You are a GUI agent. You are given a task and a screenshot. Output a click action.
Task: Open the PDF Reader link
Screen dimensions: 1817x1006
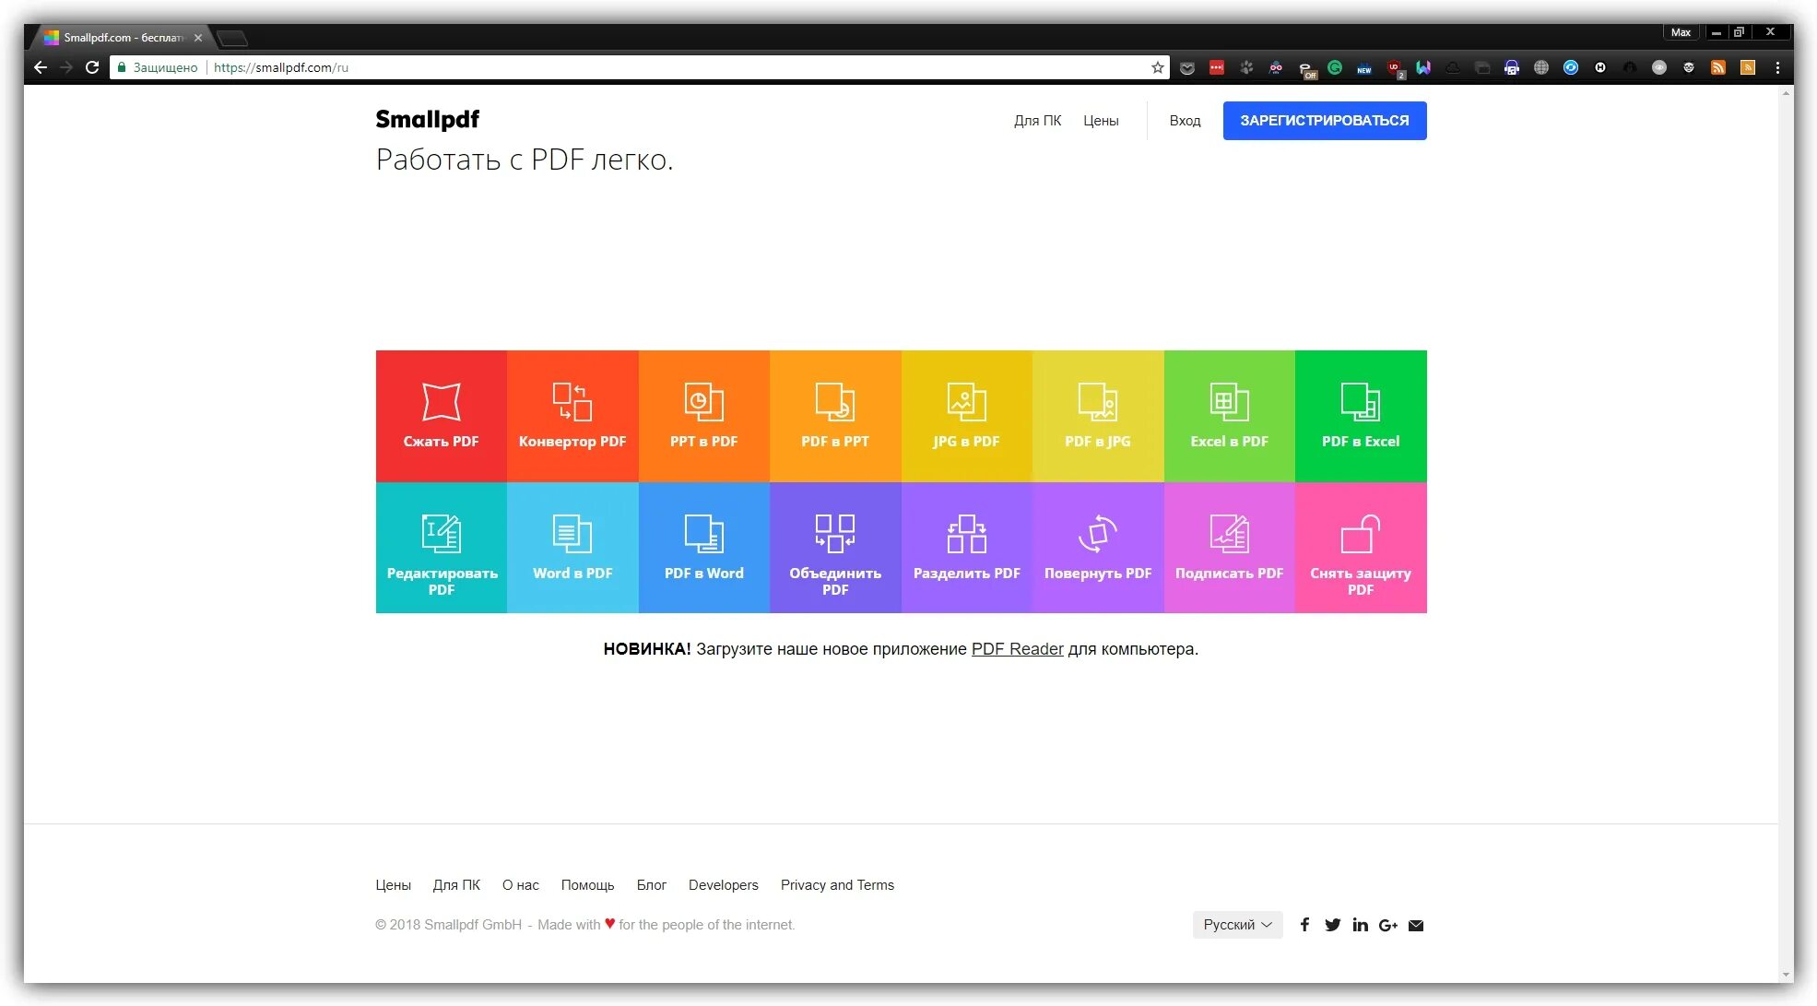pos(1017,649)
